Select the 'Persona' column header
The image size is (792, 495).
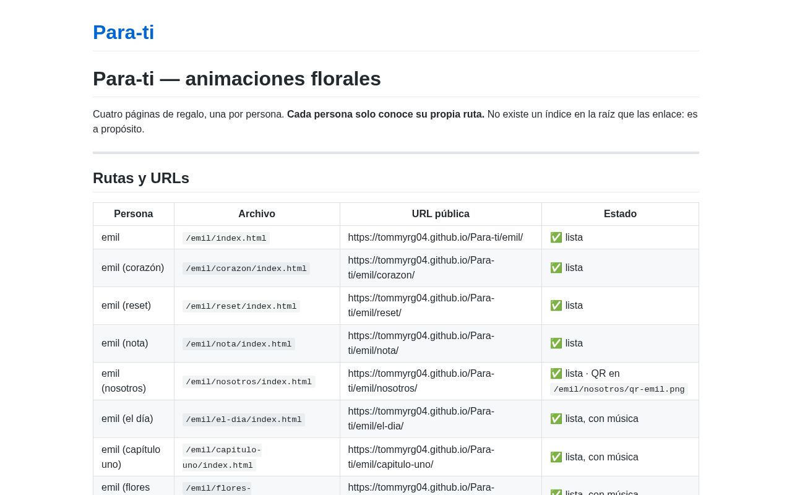(134, 214)
